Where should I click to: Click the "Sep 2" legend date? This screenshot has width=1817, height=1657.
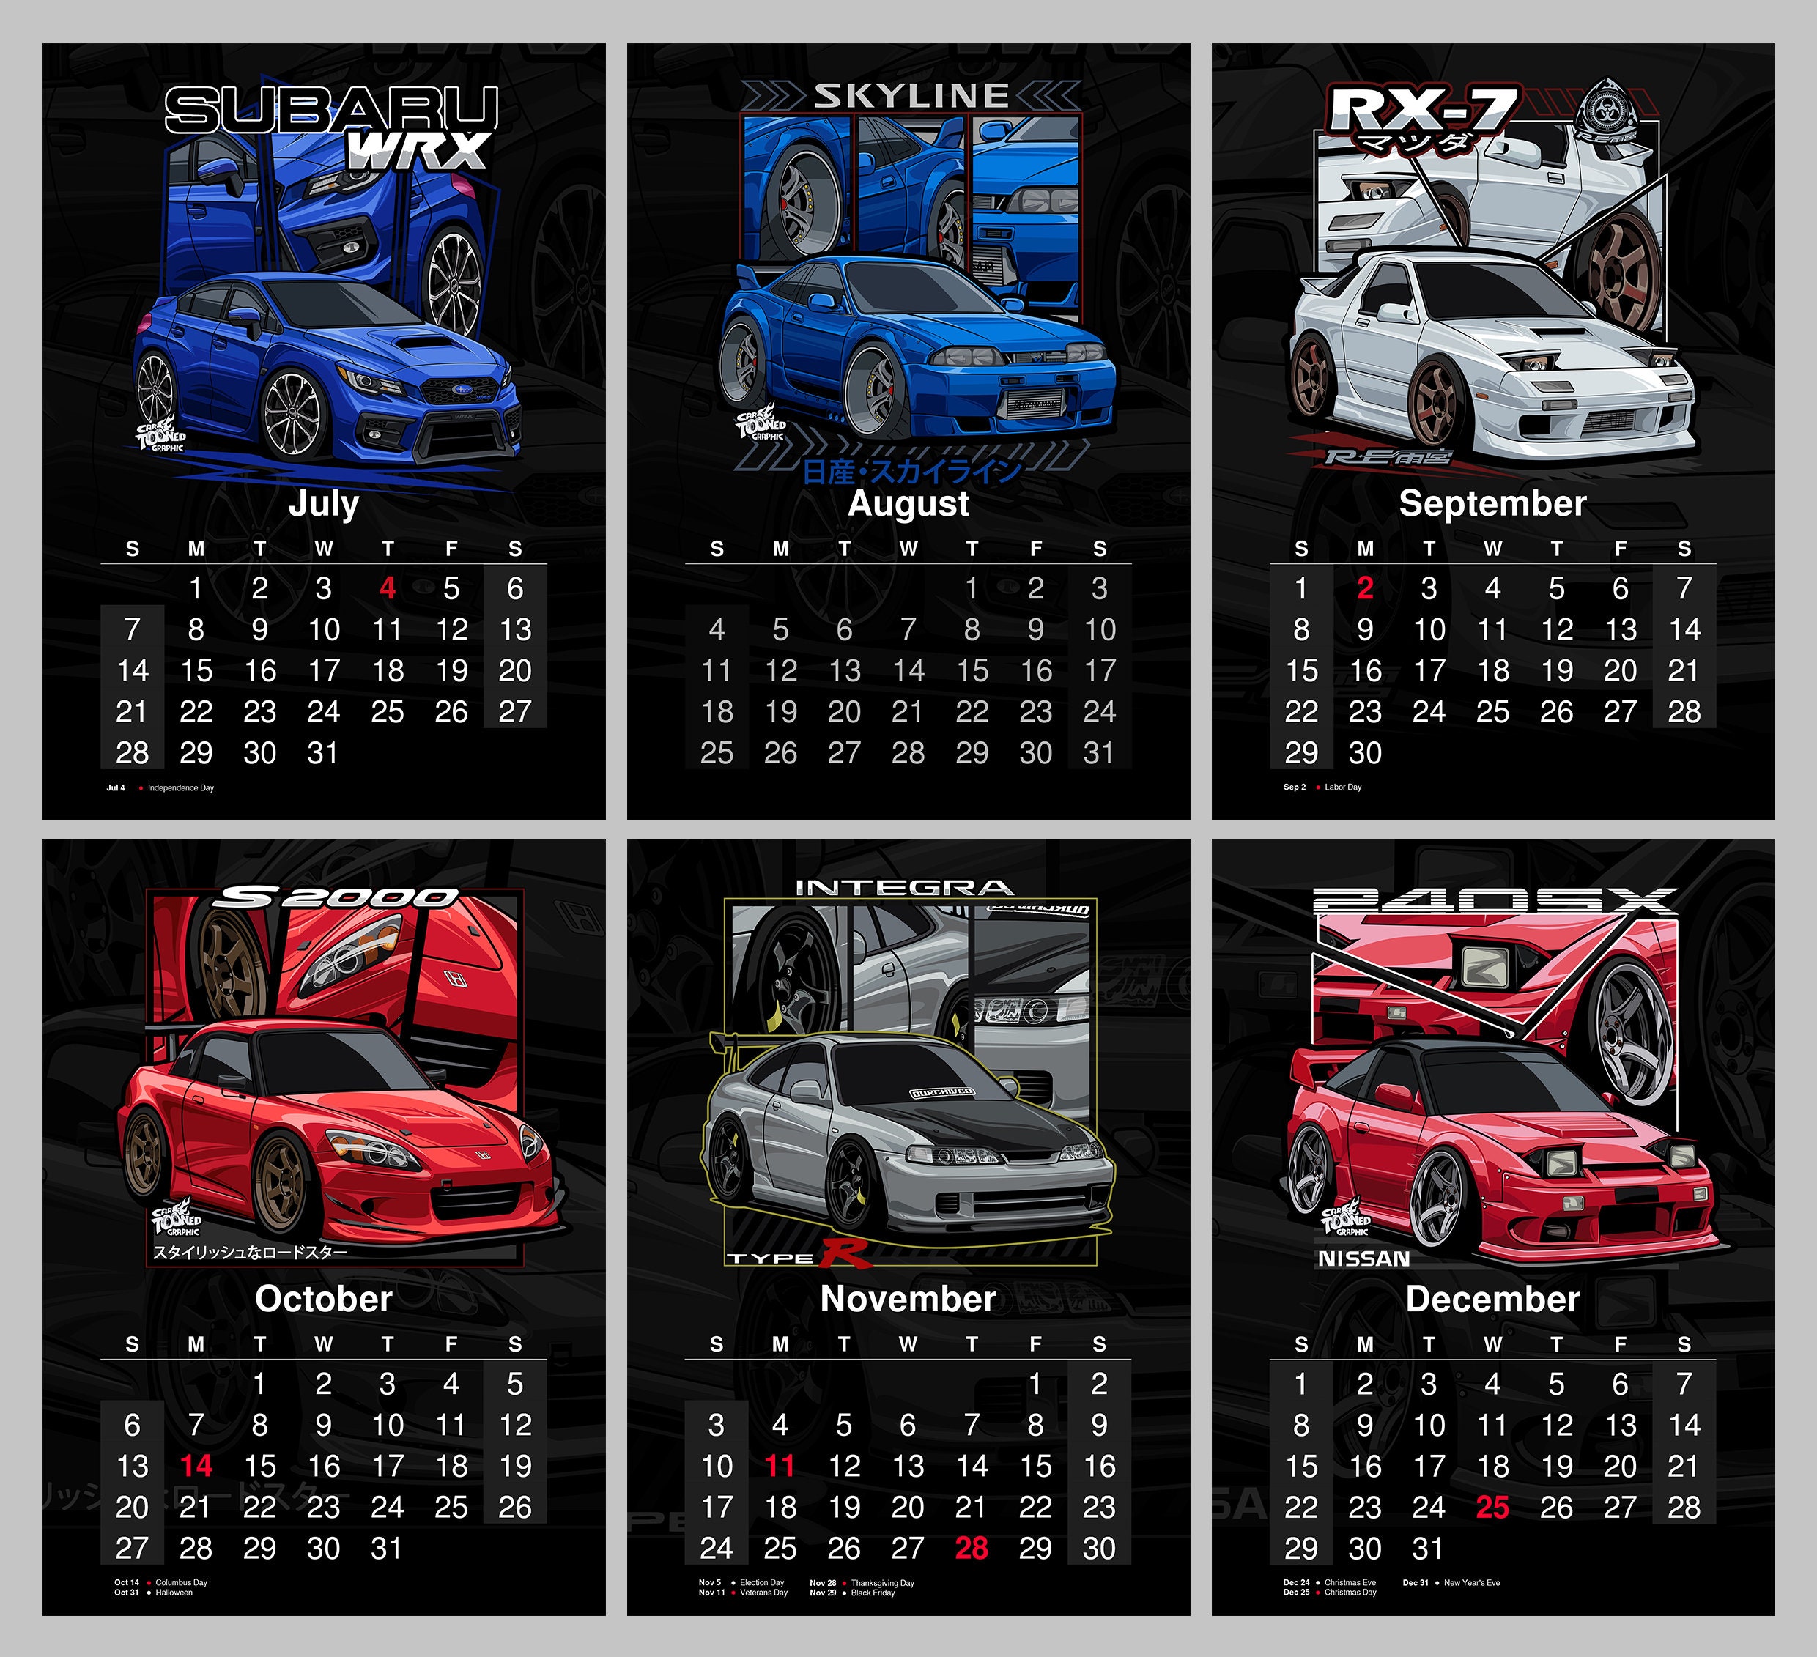pos(1295,787)
